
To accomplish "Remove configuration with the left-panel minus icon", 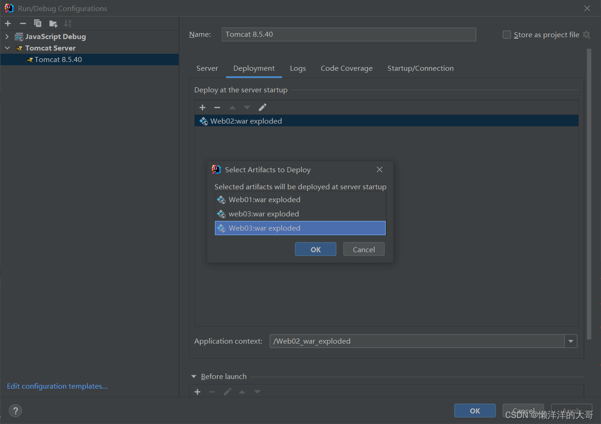I will pyautogui.click(x=23, y=23).
